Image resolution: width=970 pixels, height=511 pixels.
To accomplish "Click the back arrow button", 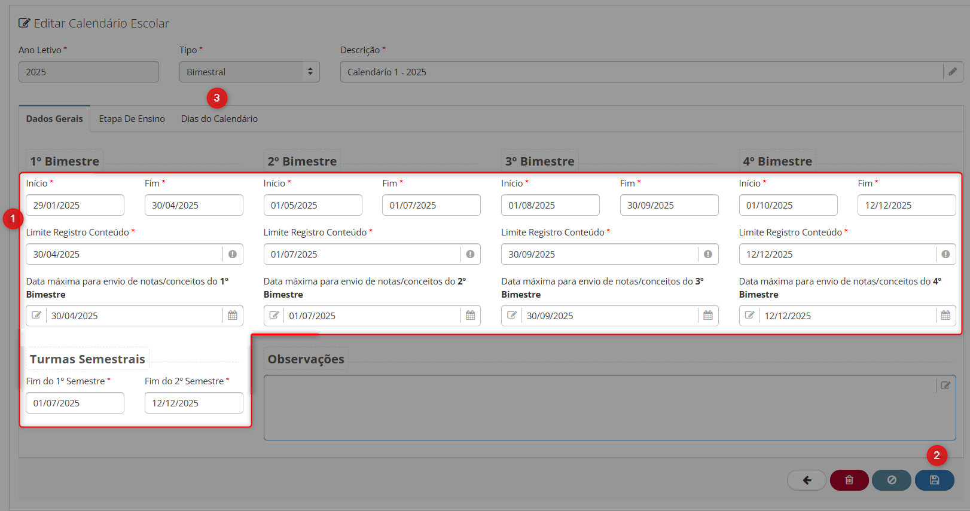I will 807,480.
